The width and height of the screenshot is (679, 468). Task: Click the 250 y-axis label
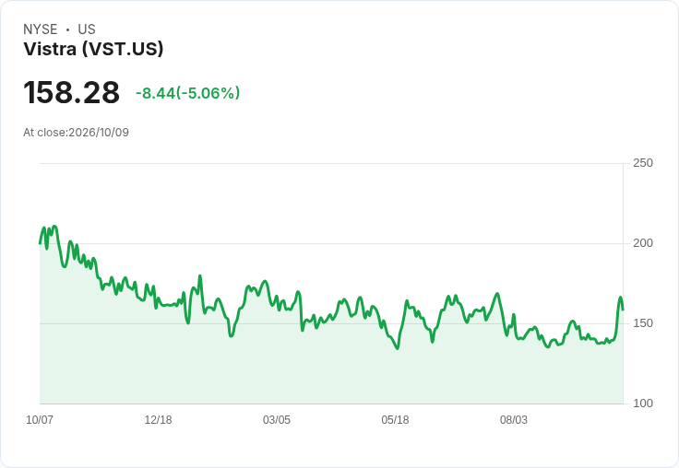point(643,163)
